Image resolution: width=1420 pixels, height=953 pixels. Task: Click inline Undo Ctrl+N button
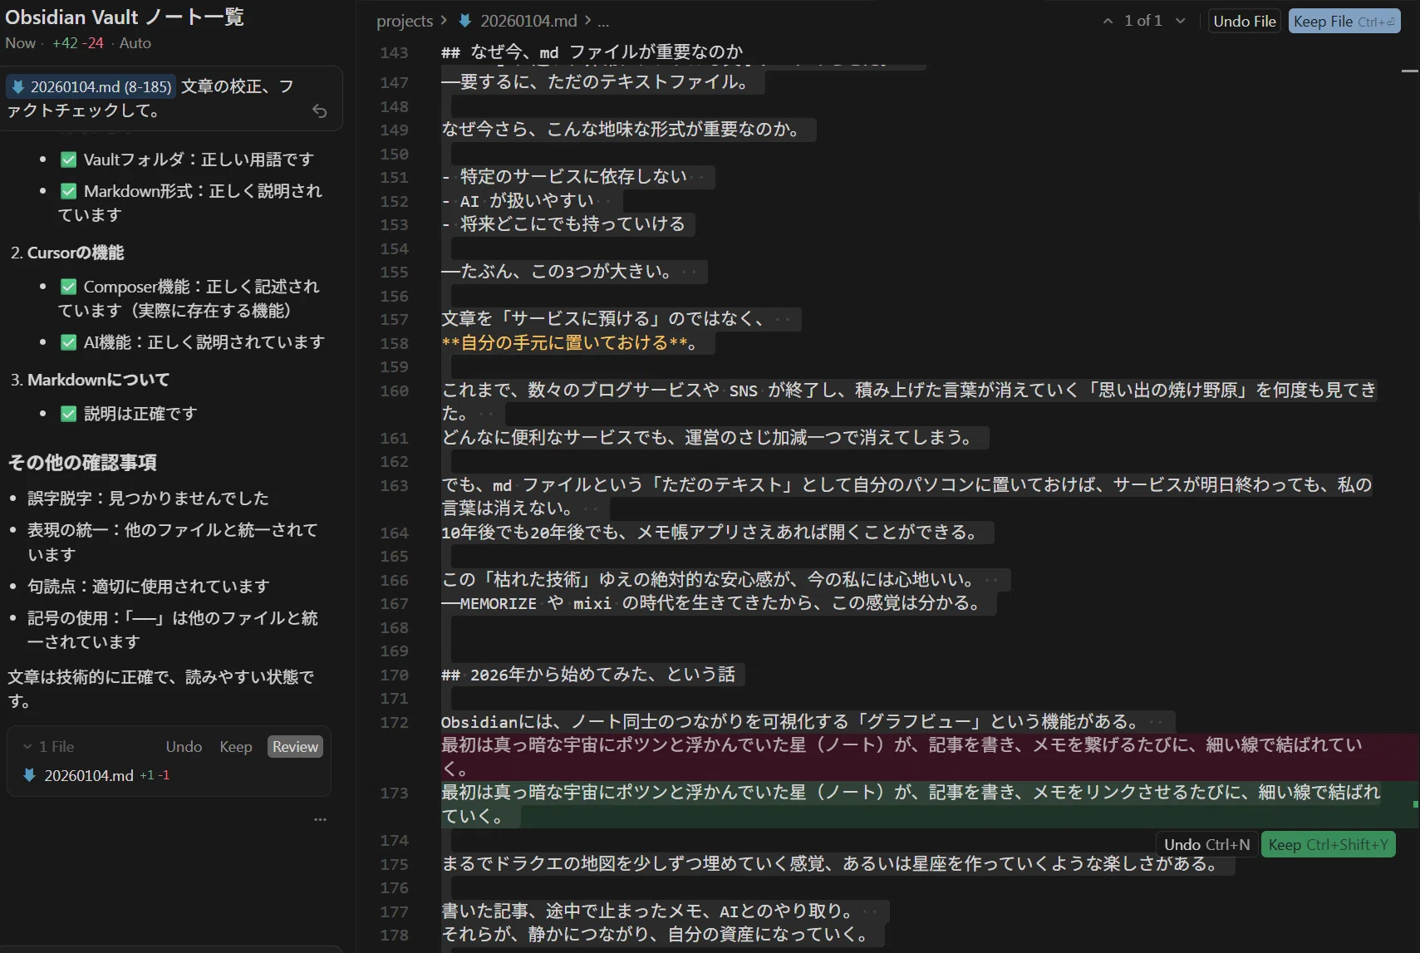pyautogui.click(x=1206, y=845)
